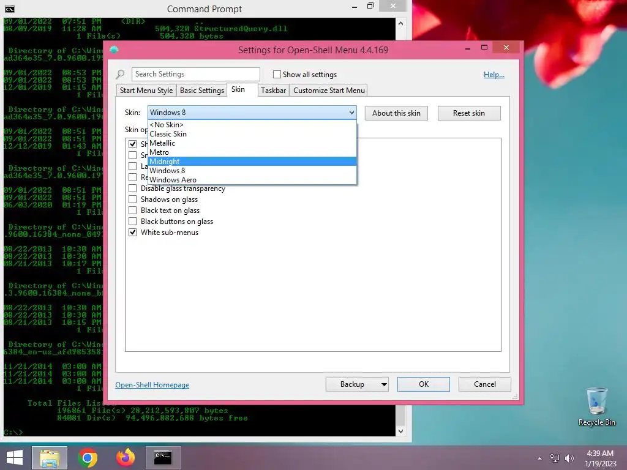Go to the Taskbar tab

pyautogui.click(x=274, y=91)
